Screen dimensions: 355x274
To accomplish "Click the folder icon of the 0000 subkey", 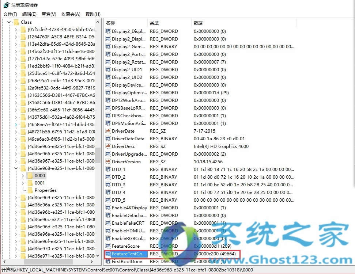I will click(x=31, y=175).
